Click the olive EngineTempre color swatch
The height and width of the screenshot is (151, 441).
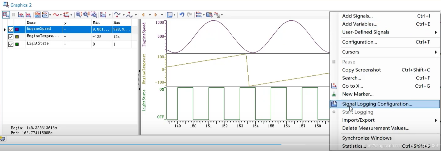point(17,37)
